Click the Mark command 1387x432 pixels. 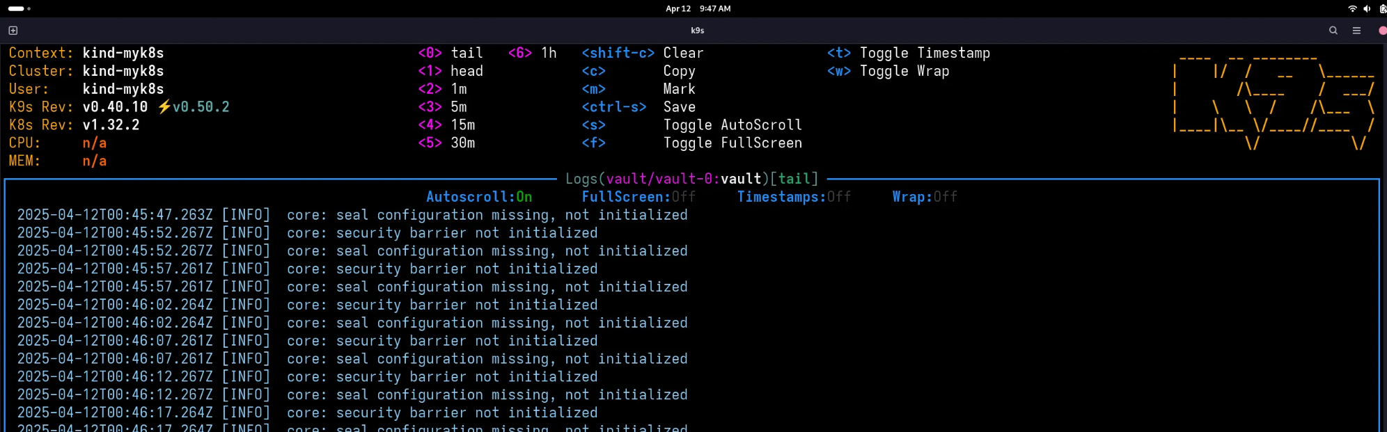(x=638, y=89)
